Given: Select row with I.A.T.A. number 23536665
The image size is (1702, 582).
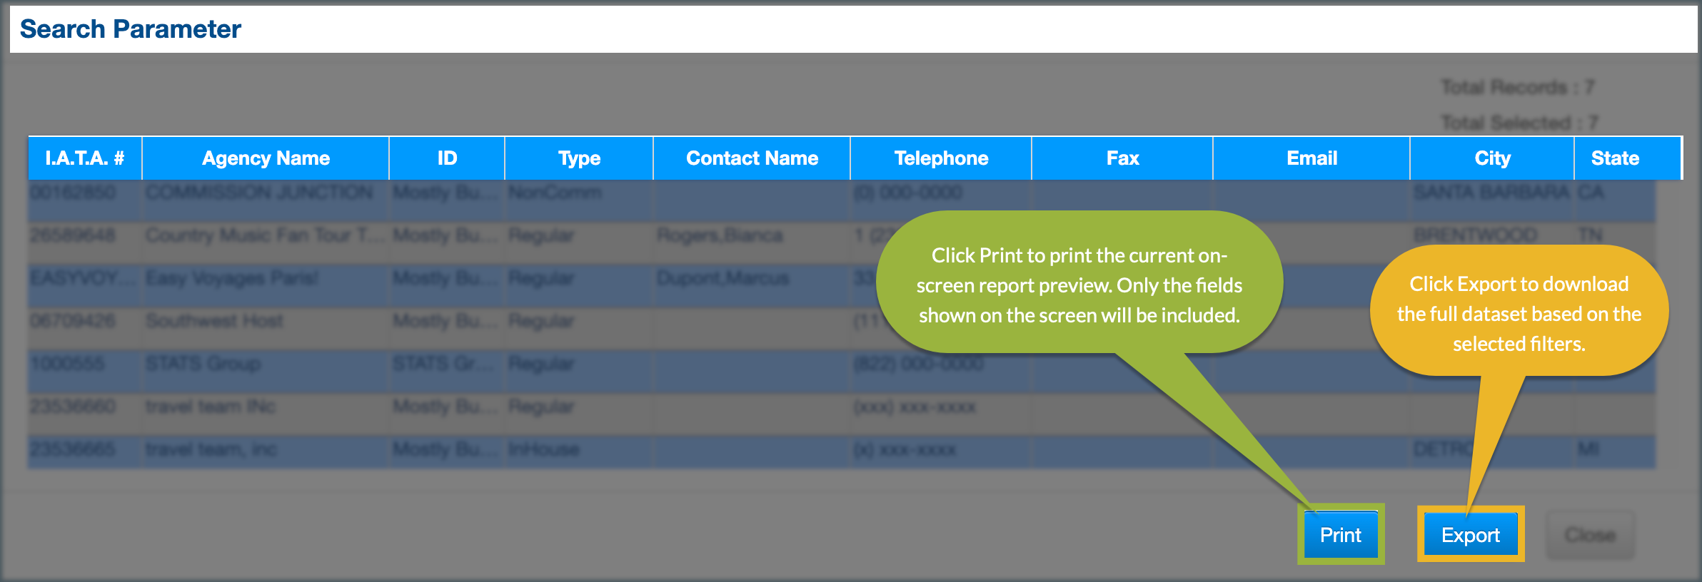Looking at the screenshot, I should pyautogui.click(x=73, y=450).
